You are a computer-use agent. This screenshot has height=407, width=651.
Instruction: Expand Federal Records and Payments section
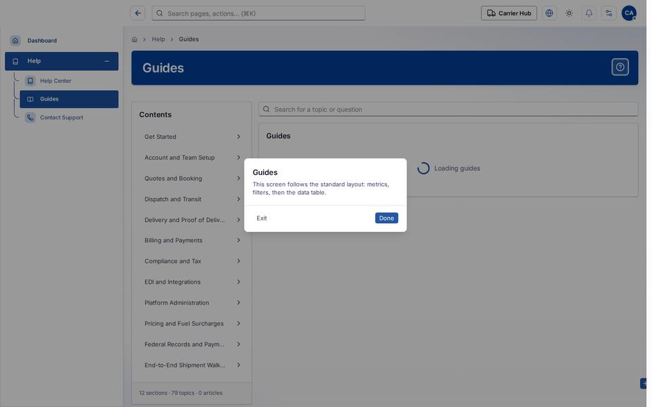coord(192,345)
